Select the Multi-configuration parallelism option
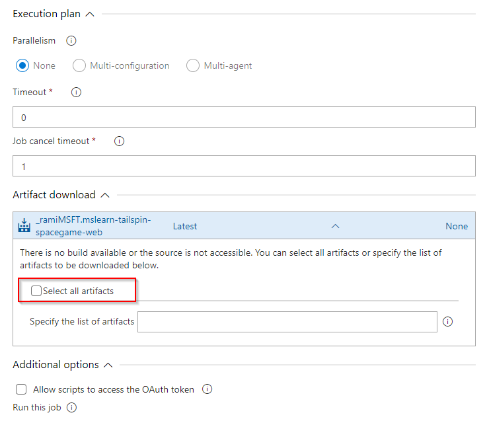487x421 pixels. tap(79, 65)
